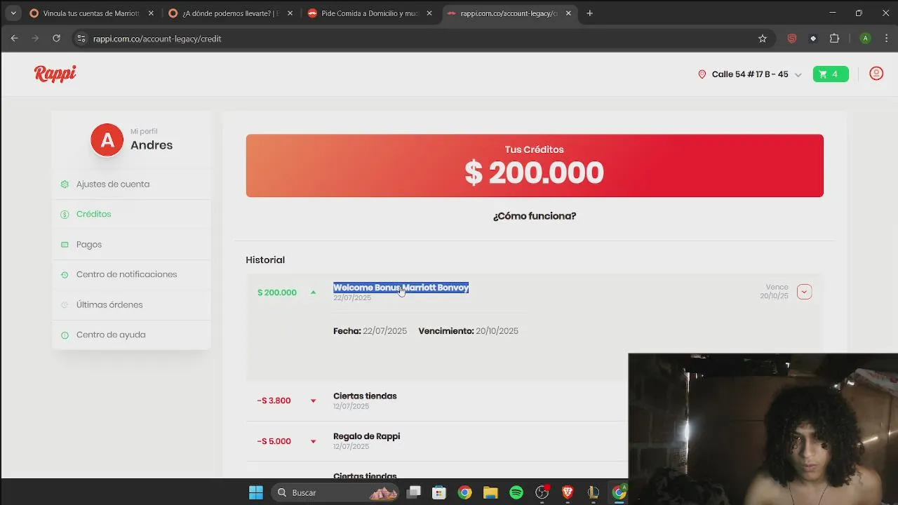
Task: Open League of Legends from the taskbar
Action: [x=593, y=492]
